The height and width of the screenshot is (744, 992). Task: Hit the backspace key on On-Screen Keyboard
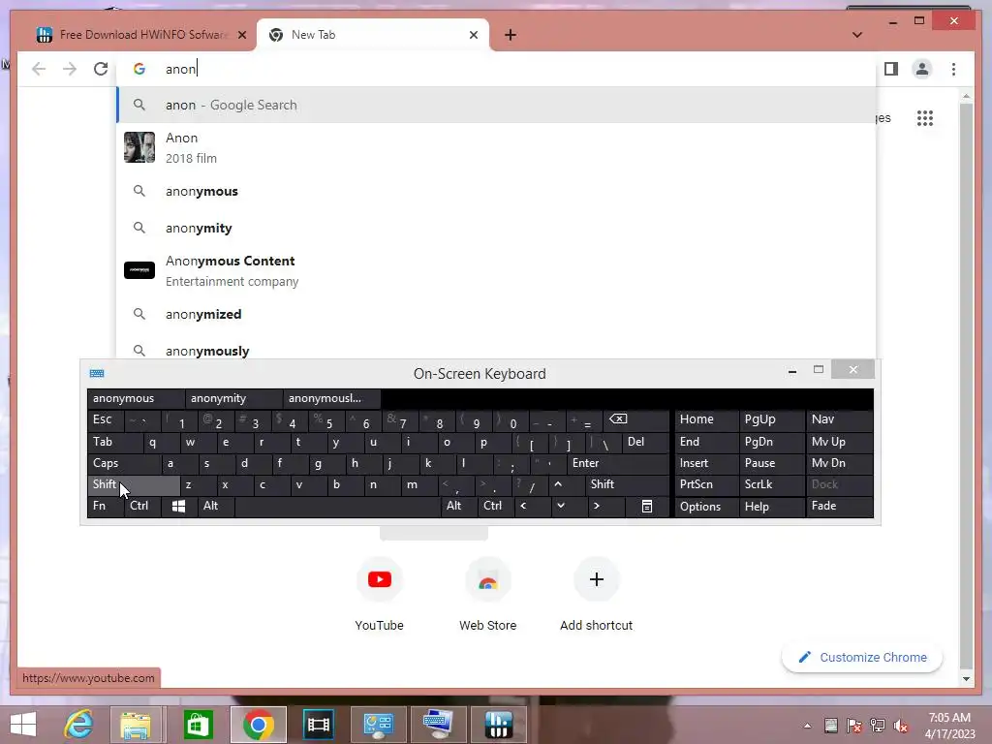(x=635, y=419)
